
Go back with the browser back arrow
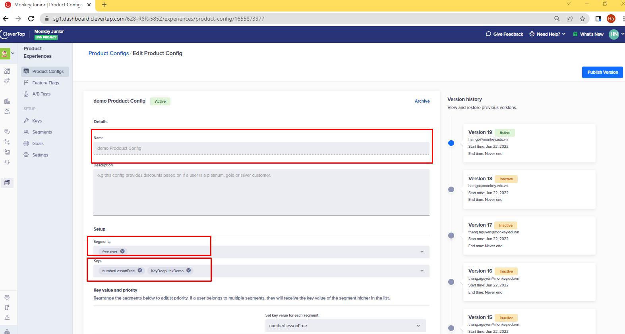click(6, 19)
